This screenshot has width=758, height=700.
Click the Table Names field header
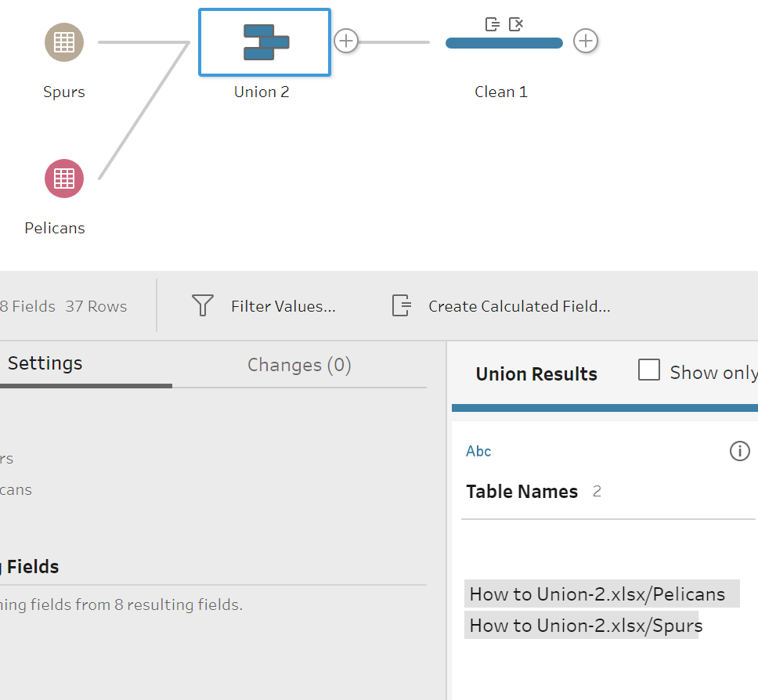[522, 492]
